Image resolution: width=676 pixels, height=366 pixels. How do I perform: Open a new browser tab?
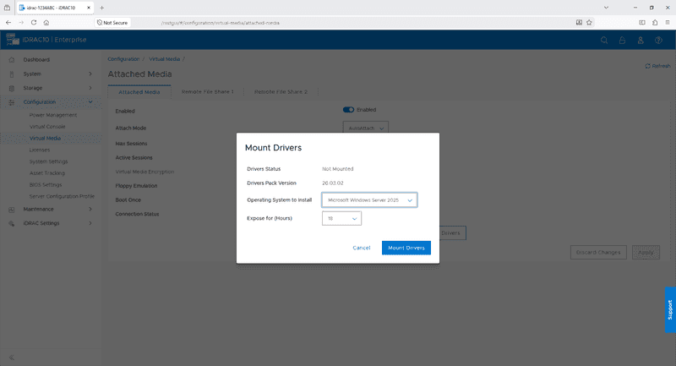click(x=101, y=8)
